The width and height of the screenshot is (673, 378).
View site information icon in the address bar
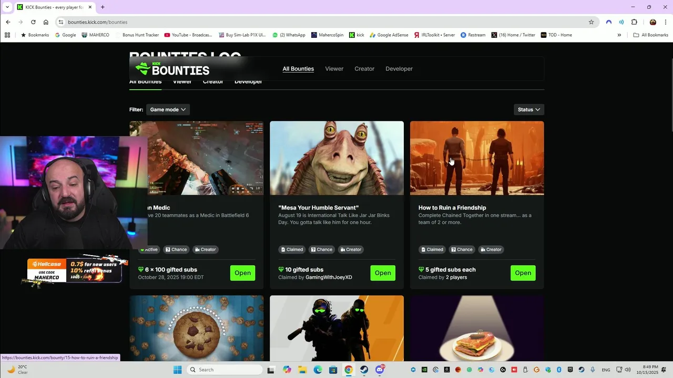(61, 22)
